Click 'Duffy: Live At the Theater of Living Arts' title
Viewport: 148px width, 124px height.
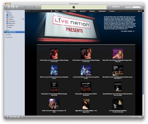click(54, 111)
